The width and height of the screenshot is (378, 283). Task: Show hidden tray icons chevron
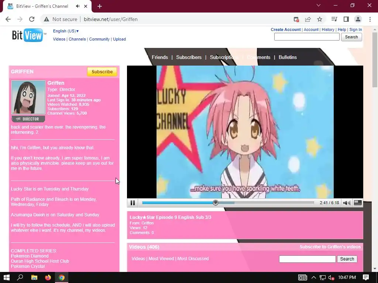pos(314,277)
